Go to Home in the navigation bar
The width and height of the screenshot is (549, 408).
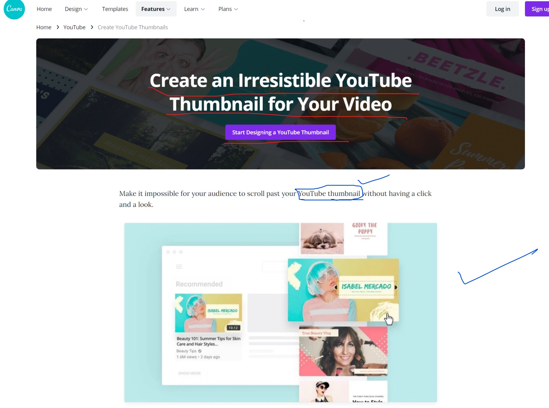[x=44, y=9]
